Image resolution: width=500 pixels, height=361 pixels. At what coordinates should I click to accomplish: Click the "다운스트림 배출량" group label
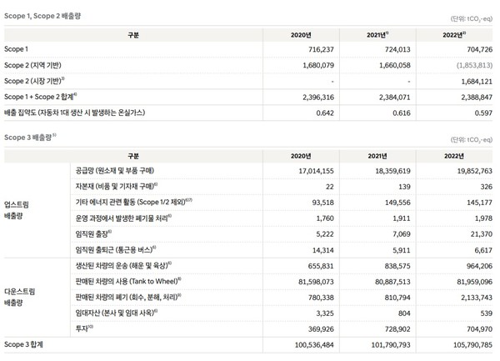pos(19,297)
